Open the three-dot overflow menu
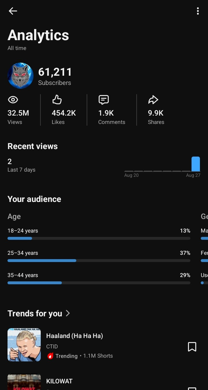The image size is (208, 390). click(198, 11)
